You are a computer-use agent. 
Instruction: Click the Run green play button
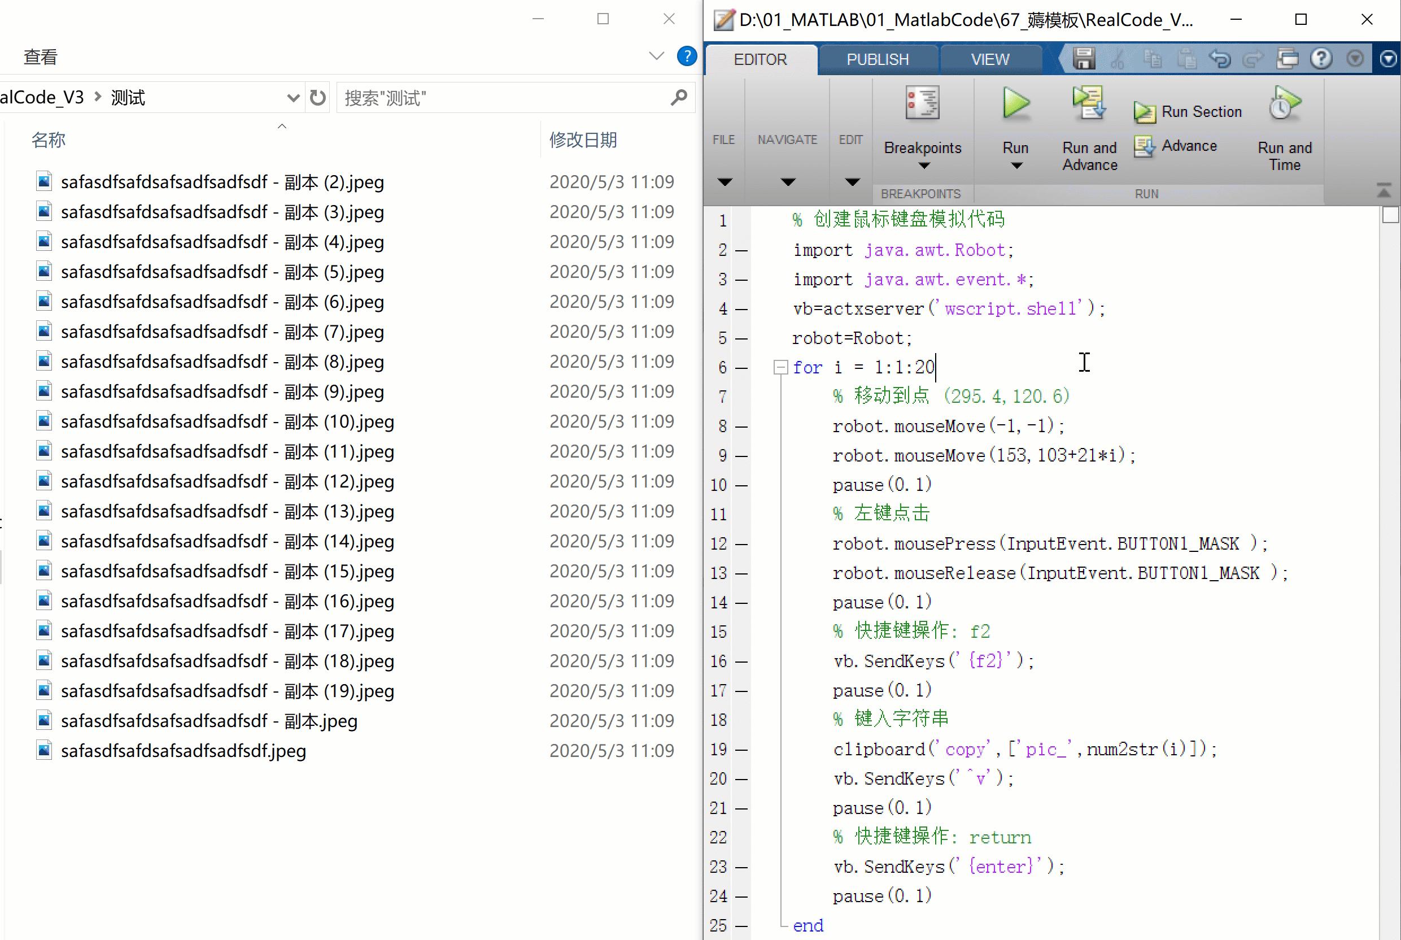click(1016, 103)
